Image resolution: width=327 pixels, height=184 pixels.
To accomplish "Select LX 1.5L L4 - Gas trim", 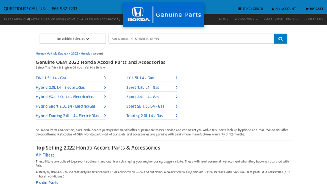I will 140,78.
